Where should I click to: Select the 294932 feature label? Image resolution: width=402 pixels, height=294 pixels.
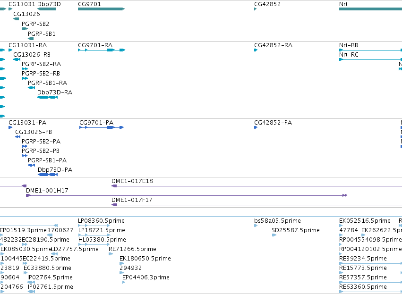[x=131, y=268]
